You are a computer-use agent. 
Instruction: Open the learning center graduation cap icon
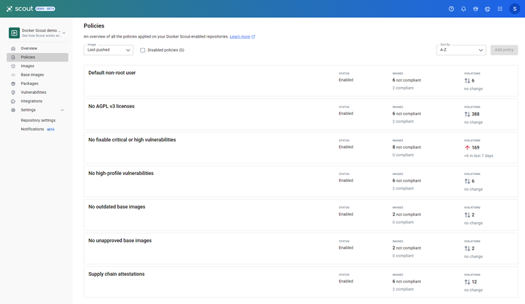(476, 9)
